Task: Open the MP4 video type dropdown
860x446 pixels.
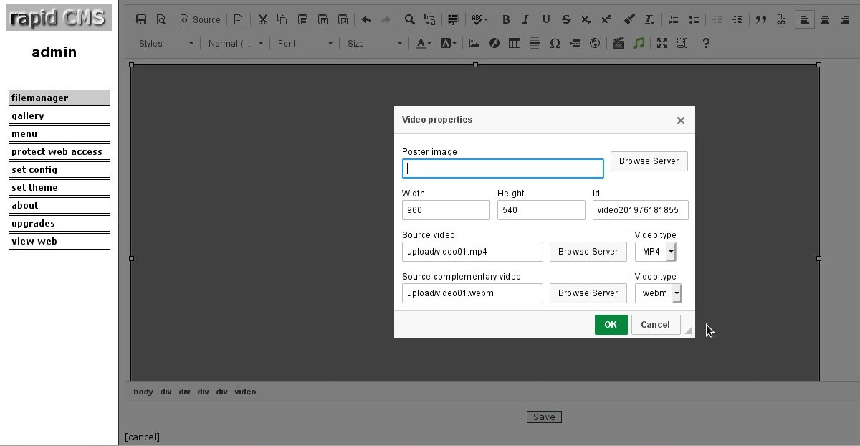Action: coord(655,252)
